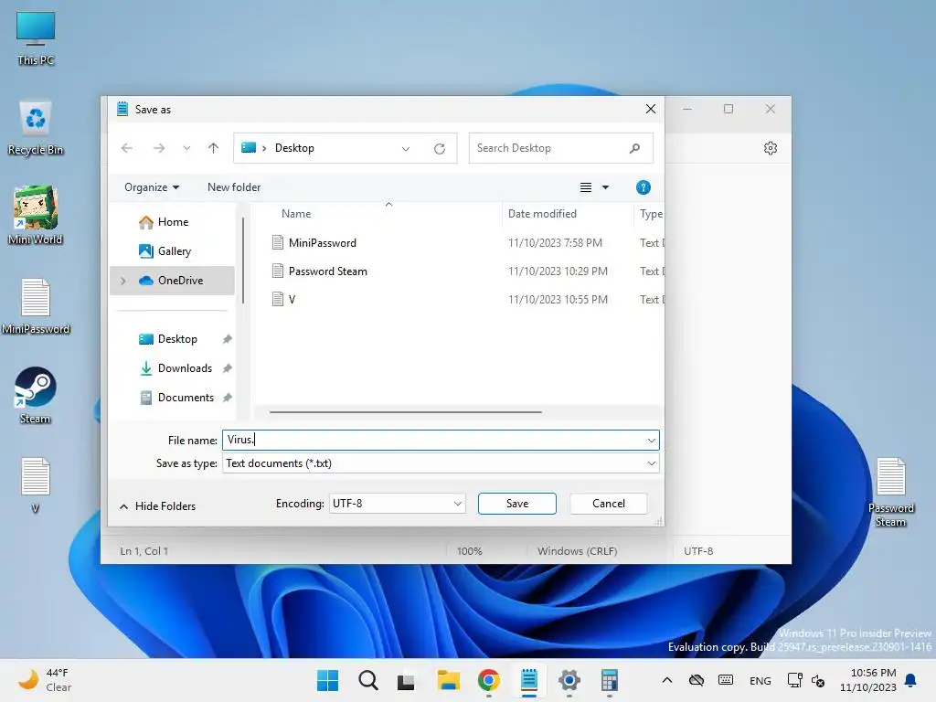Viewport: 936px width, 702px height.
Task: Click the Cancel button
Action: [608, 504]
